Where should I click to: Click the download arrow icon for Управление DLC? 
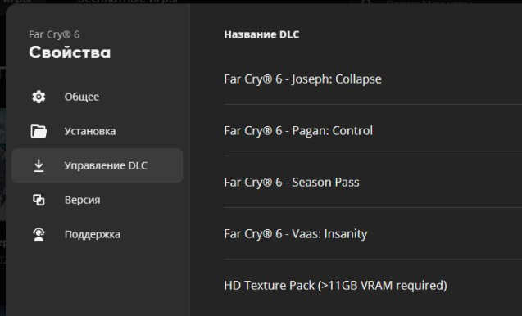coord(39,165)
